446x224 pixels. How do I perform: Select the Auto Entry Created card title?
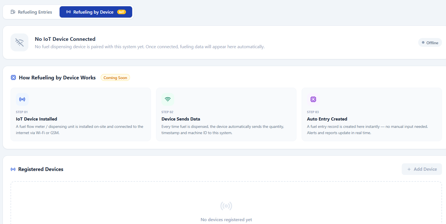point(327,119)
